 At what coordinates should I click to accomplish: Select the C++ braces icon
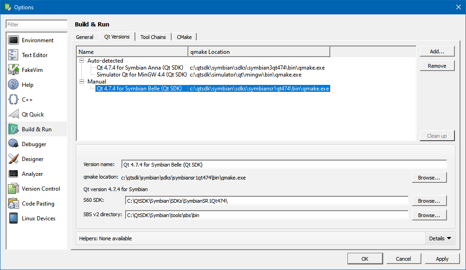pos(13,100)
